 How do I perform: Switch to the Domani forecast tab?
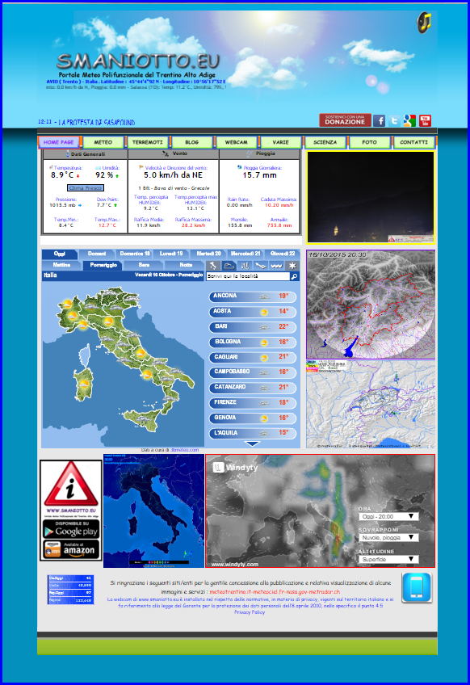click(x=97, y=254)
